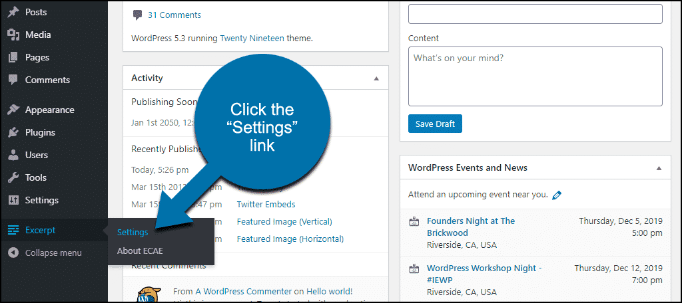Collapse the Activity panel
The width and height of the screenshot is (682, 303).
(376, 78)
